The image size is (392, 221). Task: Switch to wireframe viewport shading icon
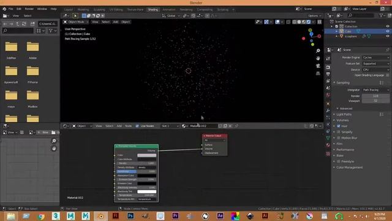(x=295, y=22)
